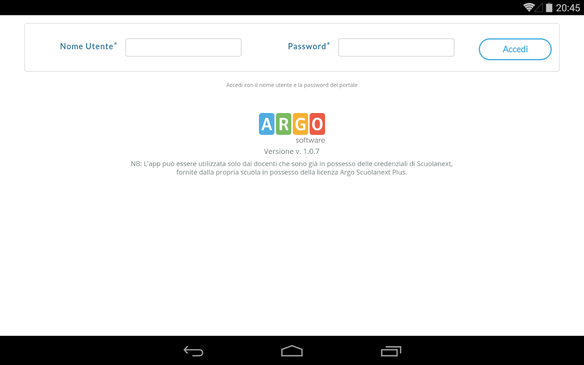This screenshot has width=584, height=365.
Task: Tap the Wi-Fi status icon
Action: click(529, 7)
